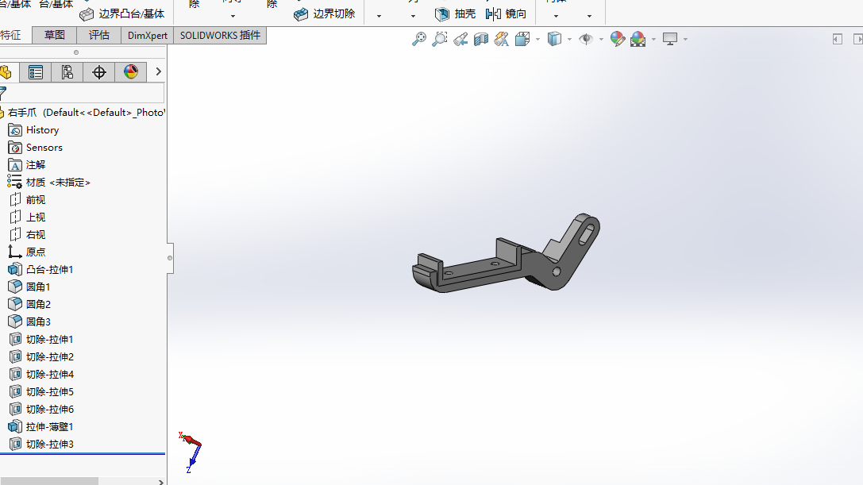Click the 抽壳 shell button
The height and width of the screenshot is (485, 863).
pyautogui.click(x=455, y=13)
